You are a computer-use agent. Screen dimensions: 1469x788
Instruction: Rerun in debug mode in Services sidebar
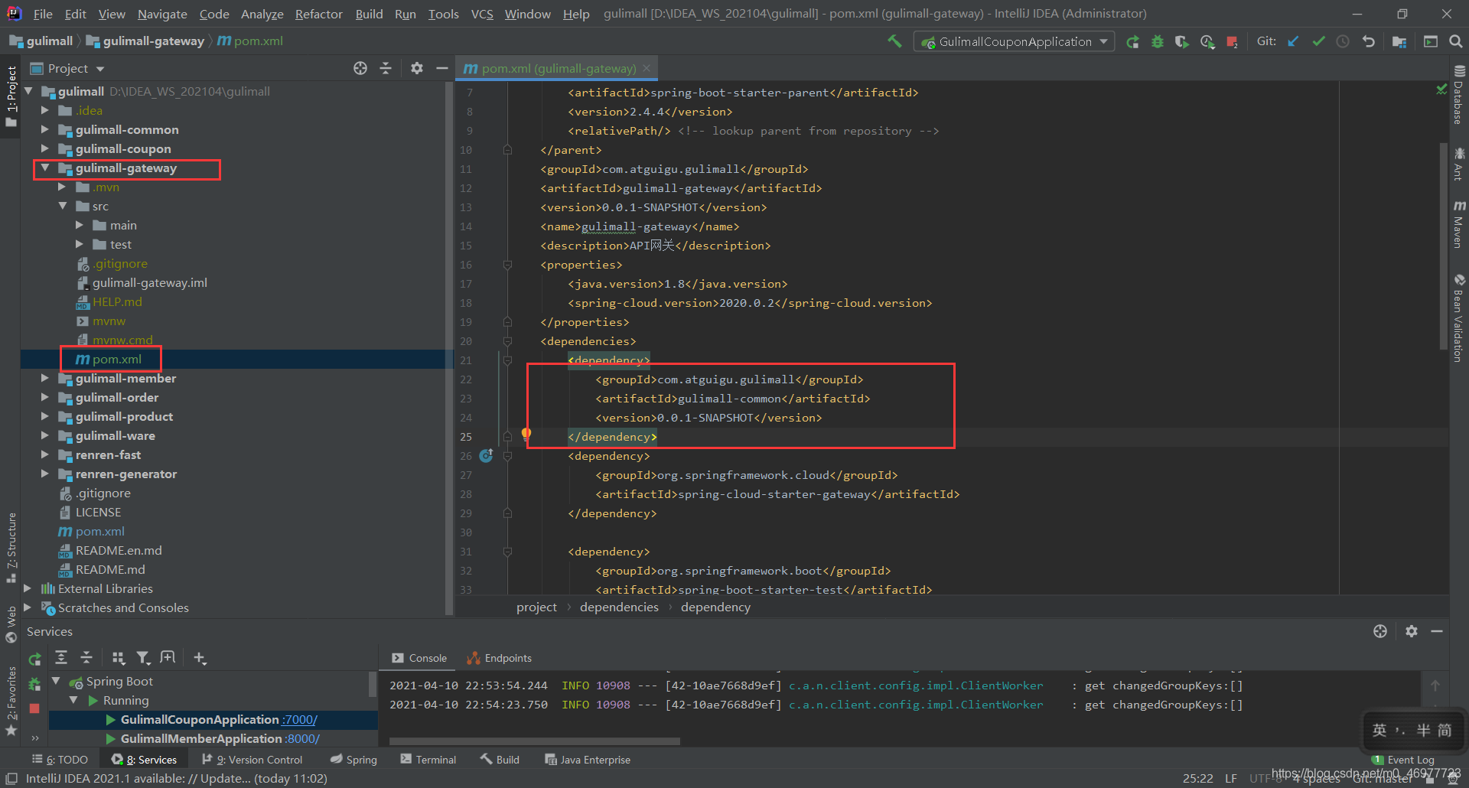click(x=34, y=683)
